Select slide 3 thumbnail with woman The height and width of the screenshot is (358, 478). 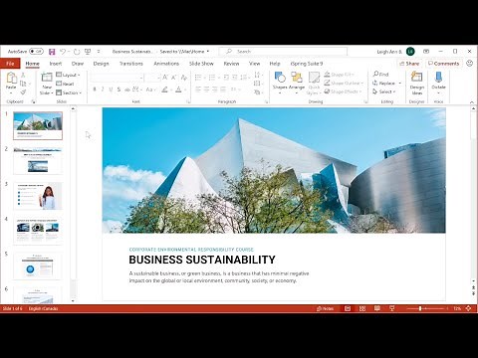pyautogui.click(x=38, y=196)
